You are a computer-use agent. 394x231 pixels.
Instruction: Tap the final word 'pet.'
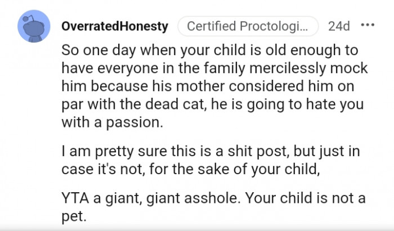[74, 216]
